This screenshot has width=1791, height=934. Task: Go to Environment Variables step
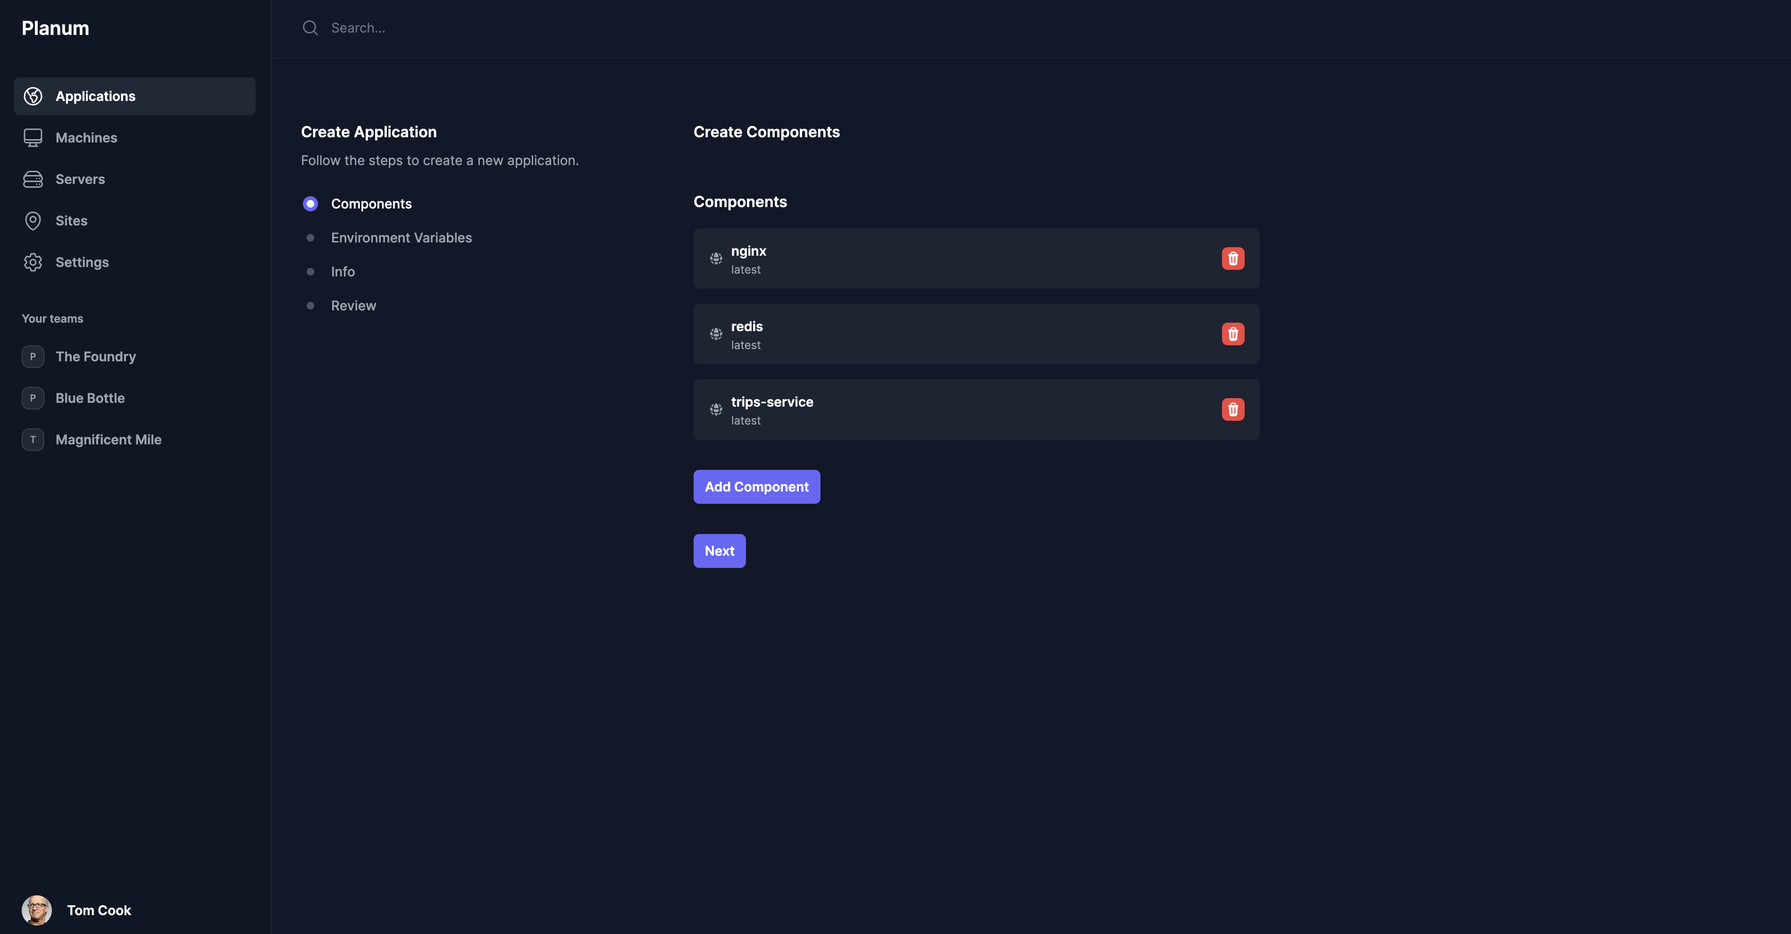(x=401, y=238)
